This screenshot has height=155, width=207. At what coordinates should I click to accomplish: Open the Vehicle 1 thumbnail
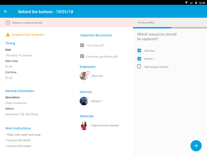click(84, 101)
